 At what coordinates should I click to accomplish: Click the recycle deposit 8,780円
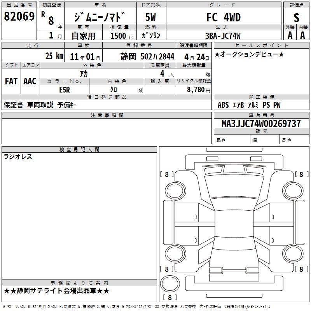(x=198, y=89)
